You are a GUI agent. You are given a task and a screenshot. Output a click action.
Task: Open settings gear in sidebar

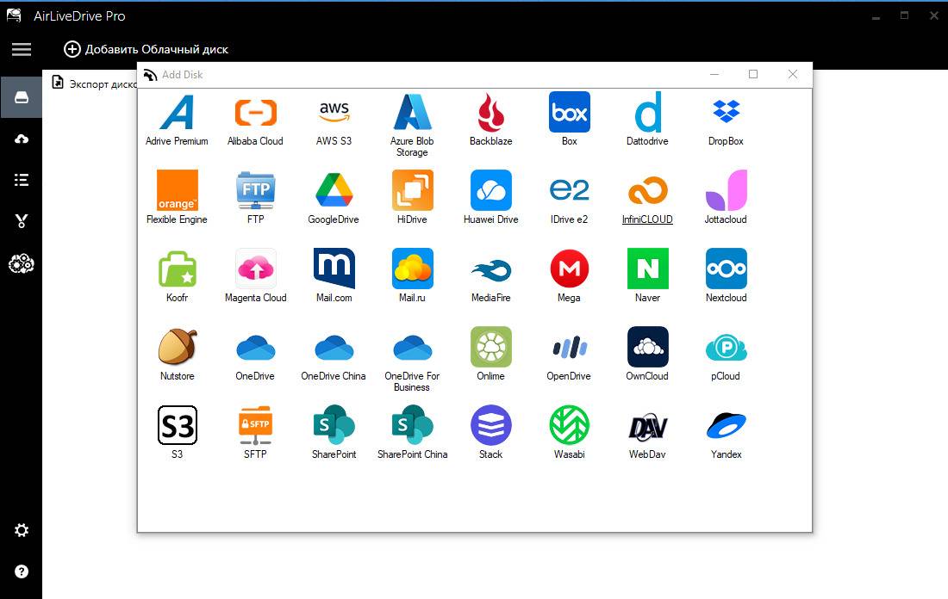(x=22, y=530)
